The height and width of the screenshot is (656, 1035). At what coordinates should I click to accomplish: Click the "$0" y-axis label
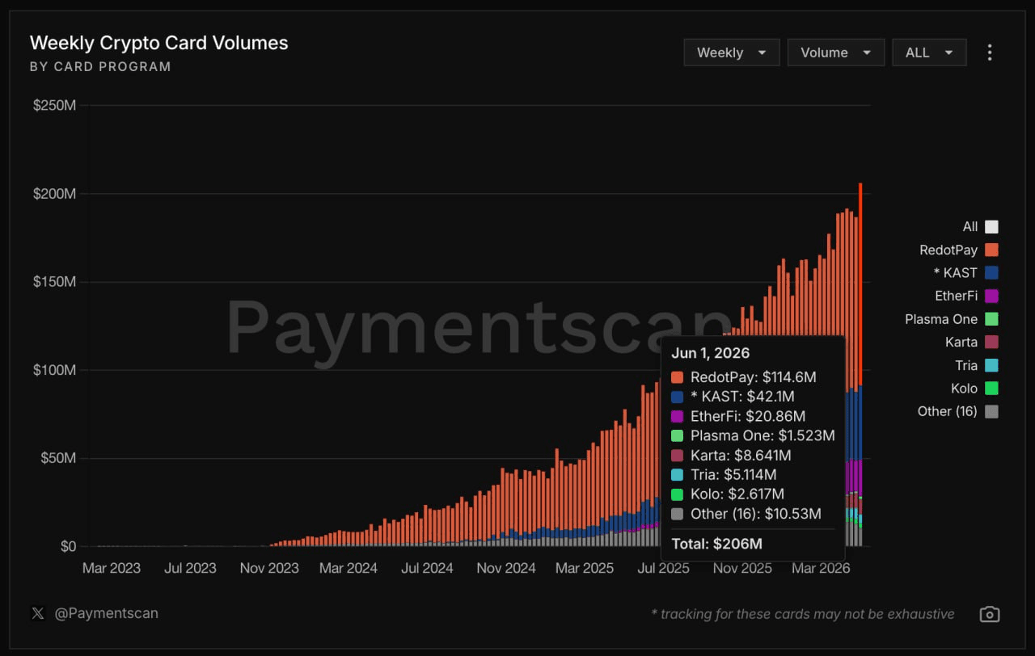[68, 546]
